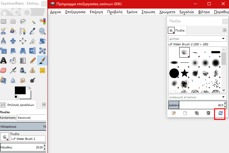Screen dimensions: 229x153
Task: Select the Text tool
Action: click(3, 61)
